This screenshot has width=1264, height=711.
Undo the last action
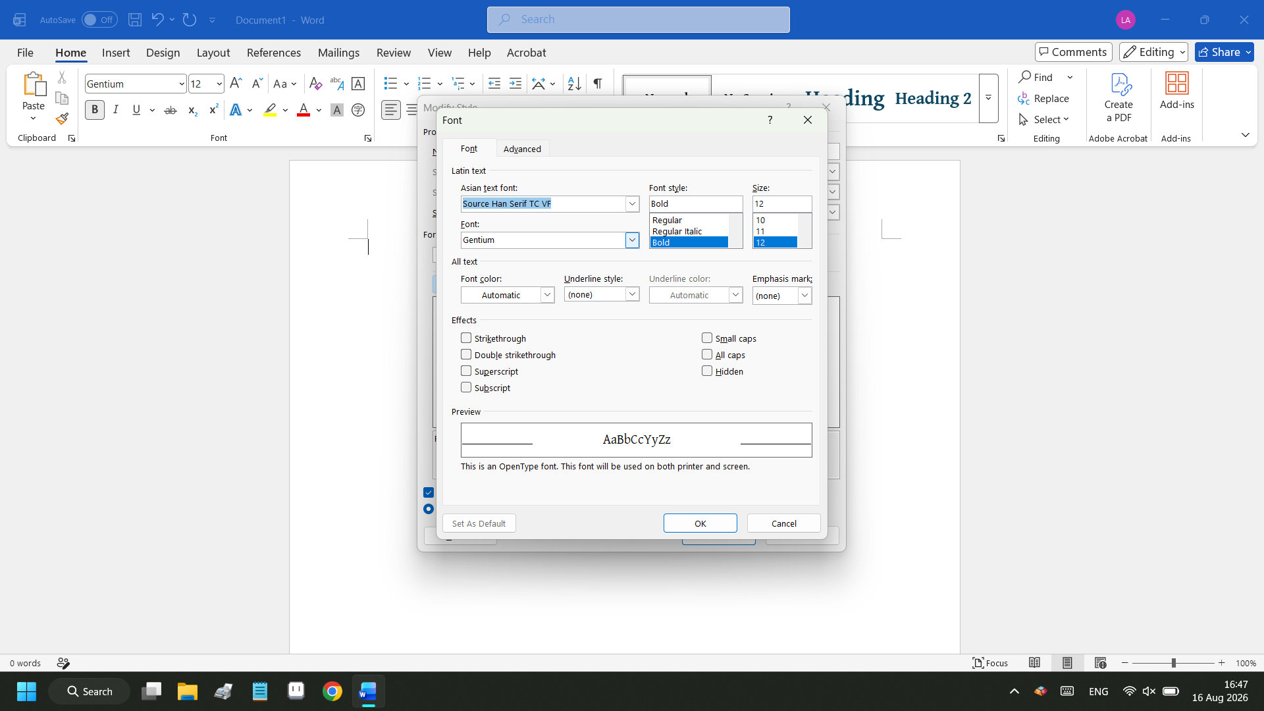(157, 20)
